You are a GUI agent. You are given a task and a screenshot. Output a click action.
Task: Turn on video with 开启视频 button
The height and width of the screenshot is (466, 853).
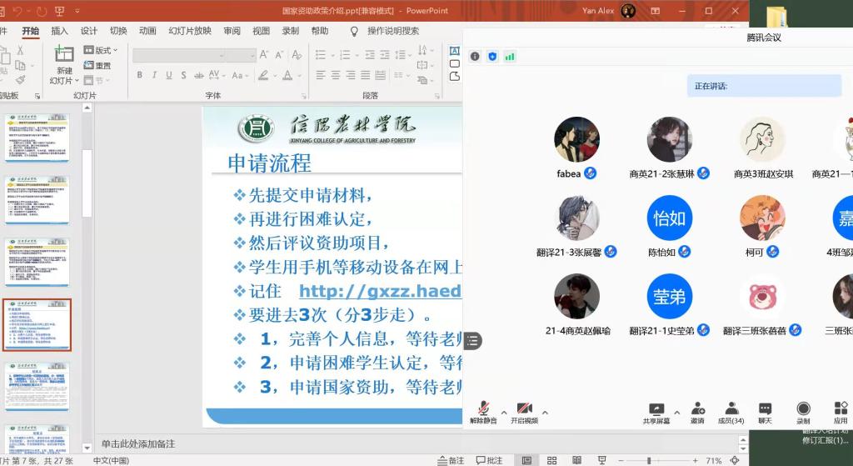click(524, 411)
